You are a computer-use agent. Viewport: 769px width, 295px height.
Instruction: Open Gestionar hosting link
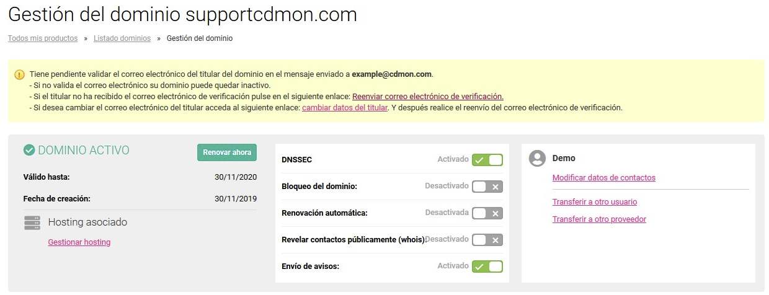[79, 242]
